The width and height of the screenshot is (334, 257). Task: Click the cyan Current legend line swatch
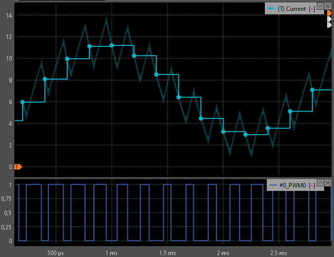coord(271,9)
